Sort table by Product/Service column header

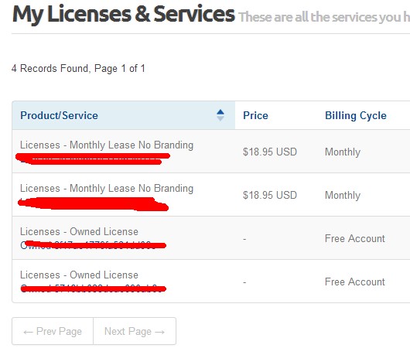59,115
